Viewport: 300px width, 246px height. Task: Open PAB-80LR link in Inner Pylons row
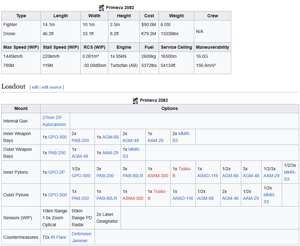[x=133, y=176]
